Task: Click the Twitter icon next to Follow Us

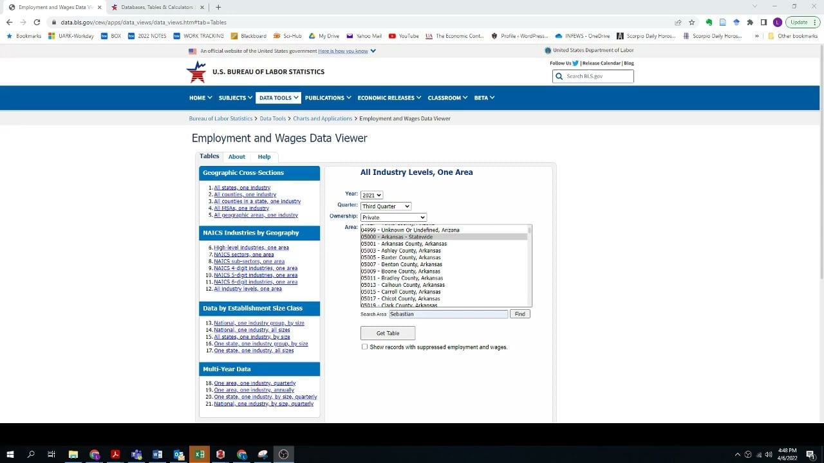Action: 576,63
